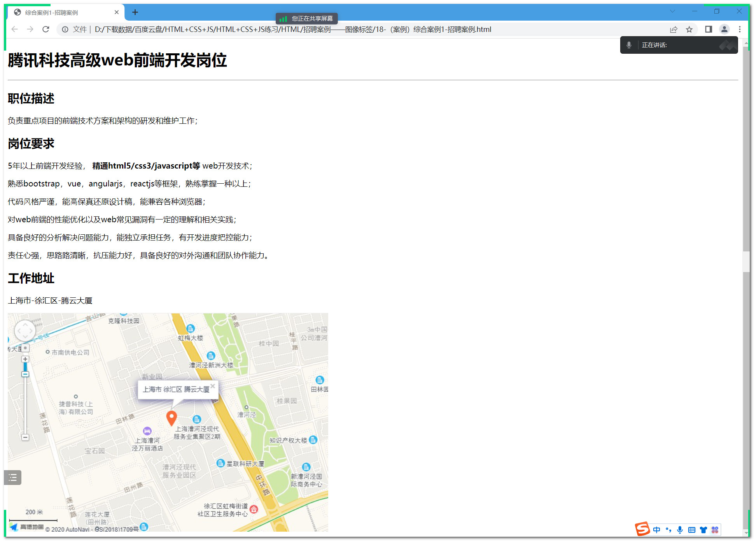This screenshot has width=754, height=541.
Task: Open Sogou skin shirt icon
Action: click(x=703, y=530)
